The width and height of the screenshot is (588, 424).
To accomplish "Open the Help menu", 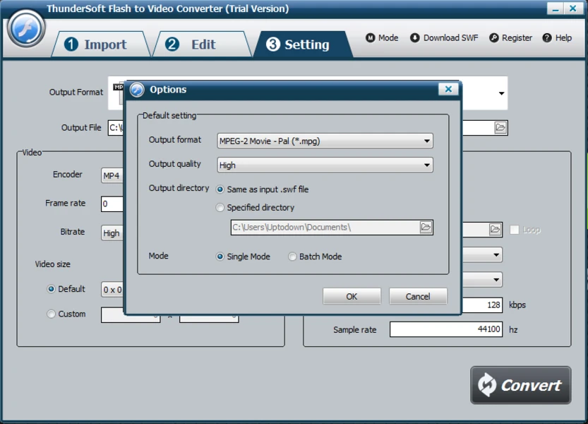I will 557,38.
